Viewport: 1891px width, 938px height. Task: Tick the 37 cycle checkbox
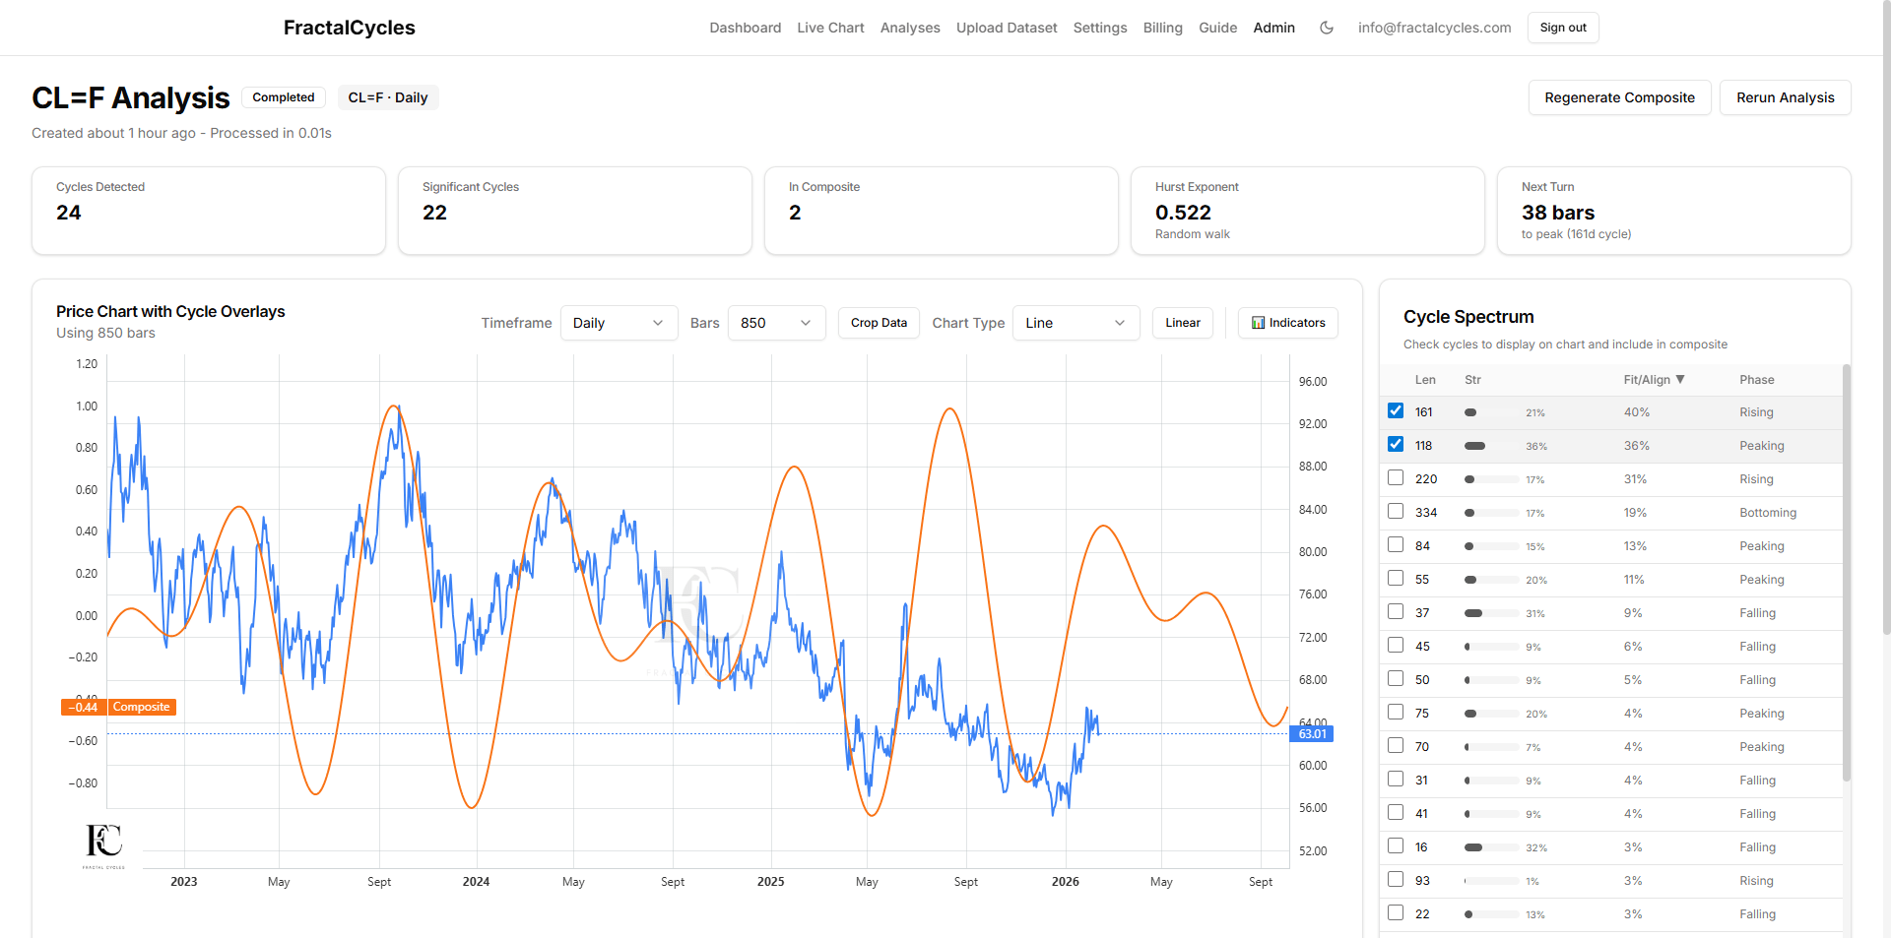(x=1396, y=612)
